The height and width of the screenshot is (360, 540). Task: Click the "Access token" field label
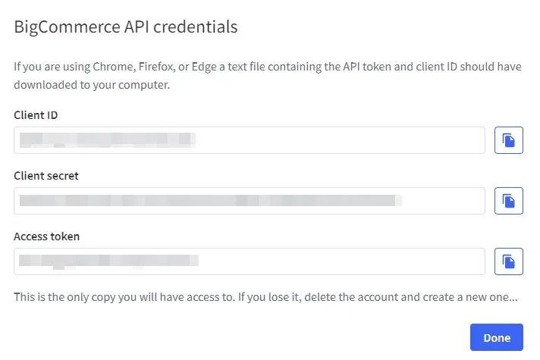[46, 236]
